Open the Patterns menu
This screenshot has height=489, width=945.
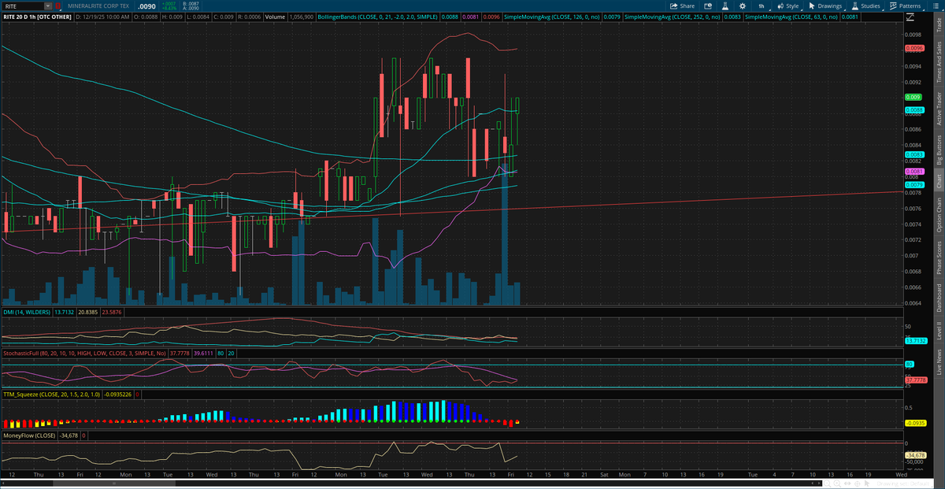tap(908, 6)
